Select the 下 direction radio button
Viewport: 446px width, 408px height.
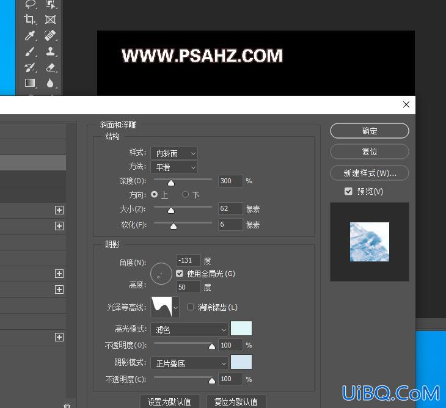(x=186, y=194)
